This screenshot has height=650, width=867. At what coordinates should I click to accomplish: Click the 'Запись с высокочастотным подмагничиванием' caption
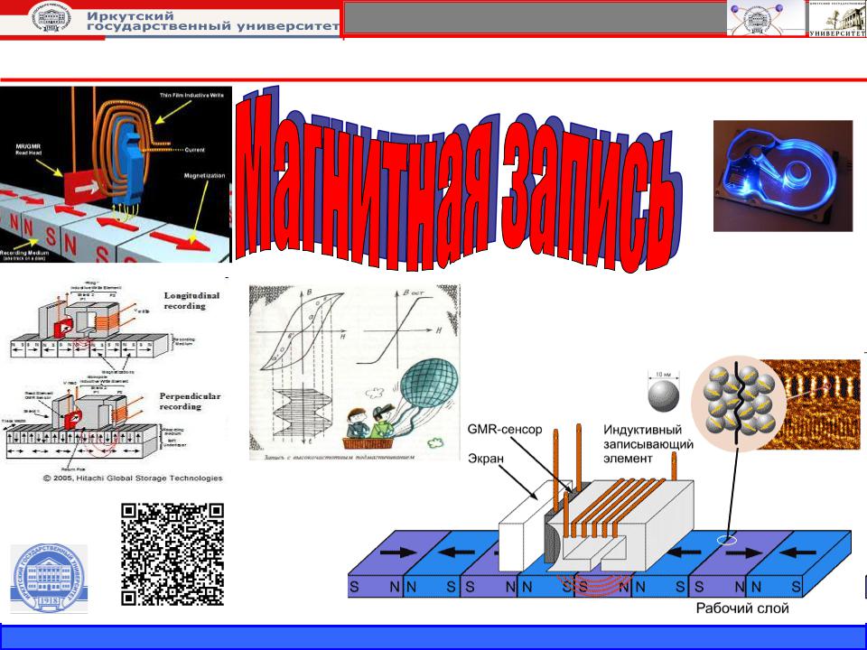click(340, 457)
